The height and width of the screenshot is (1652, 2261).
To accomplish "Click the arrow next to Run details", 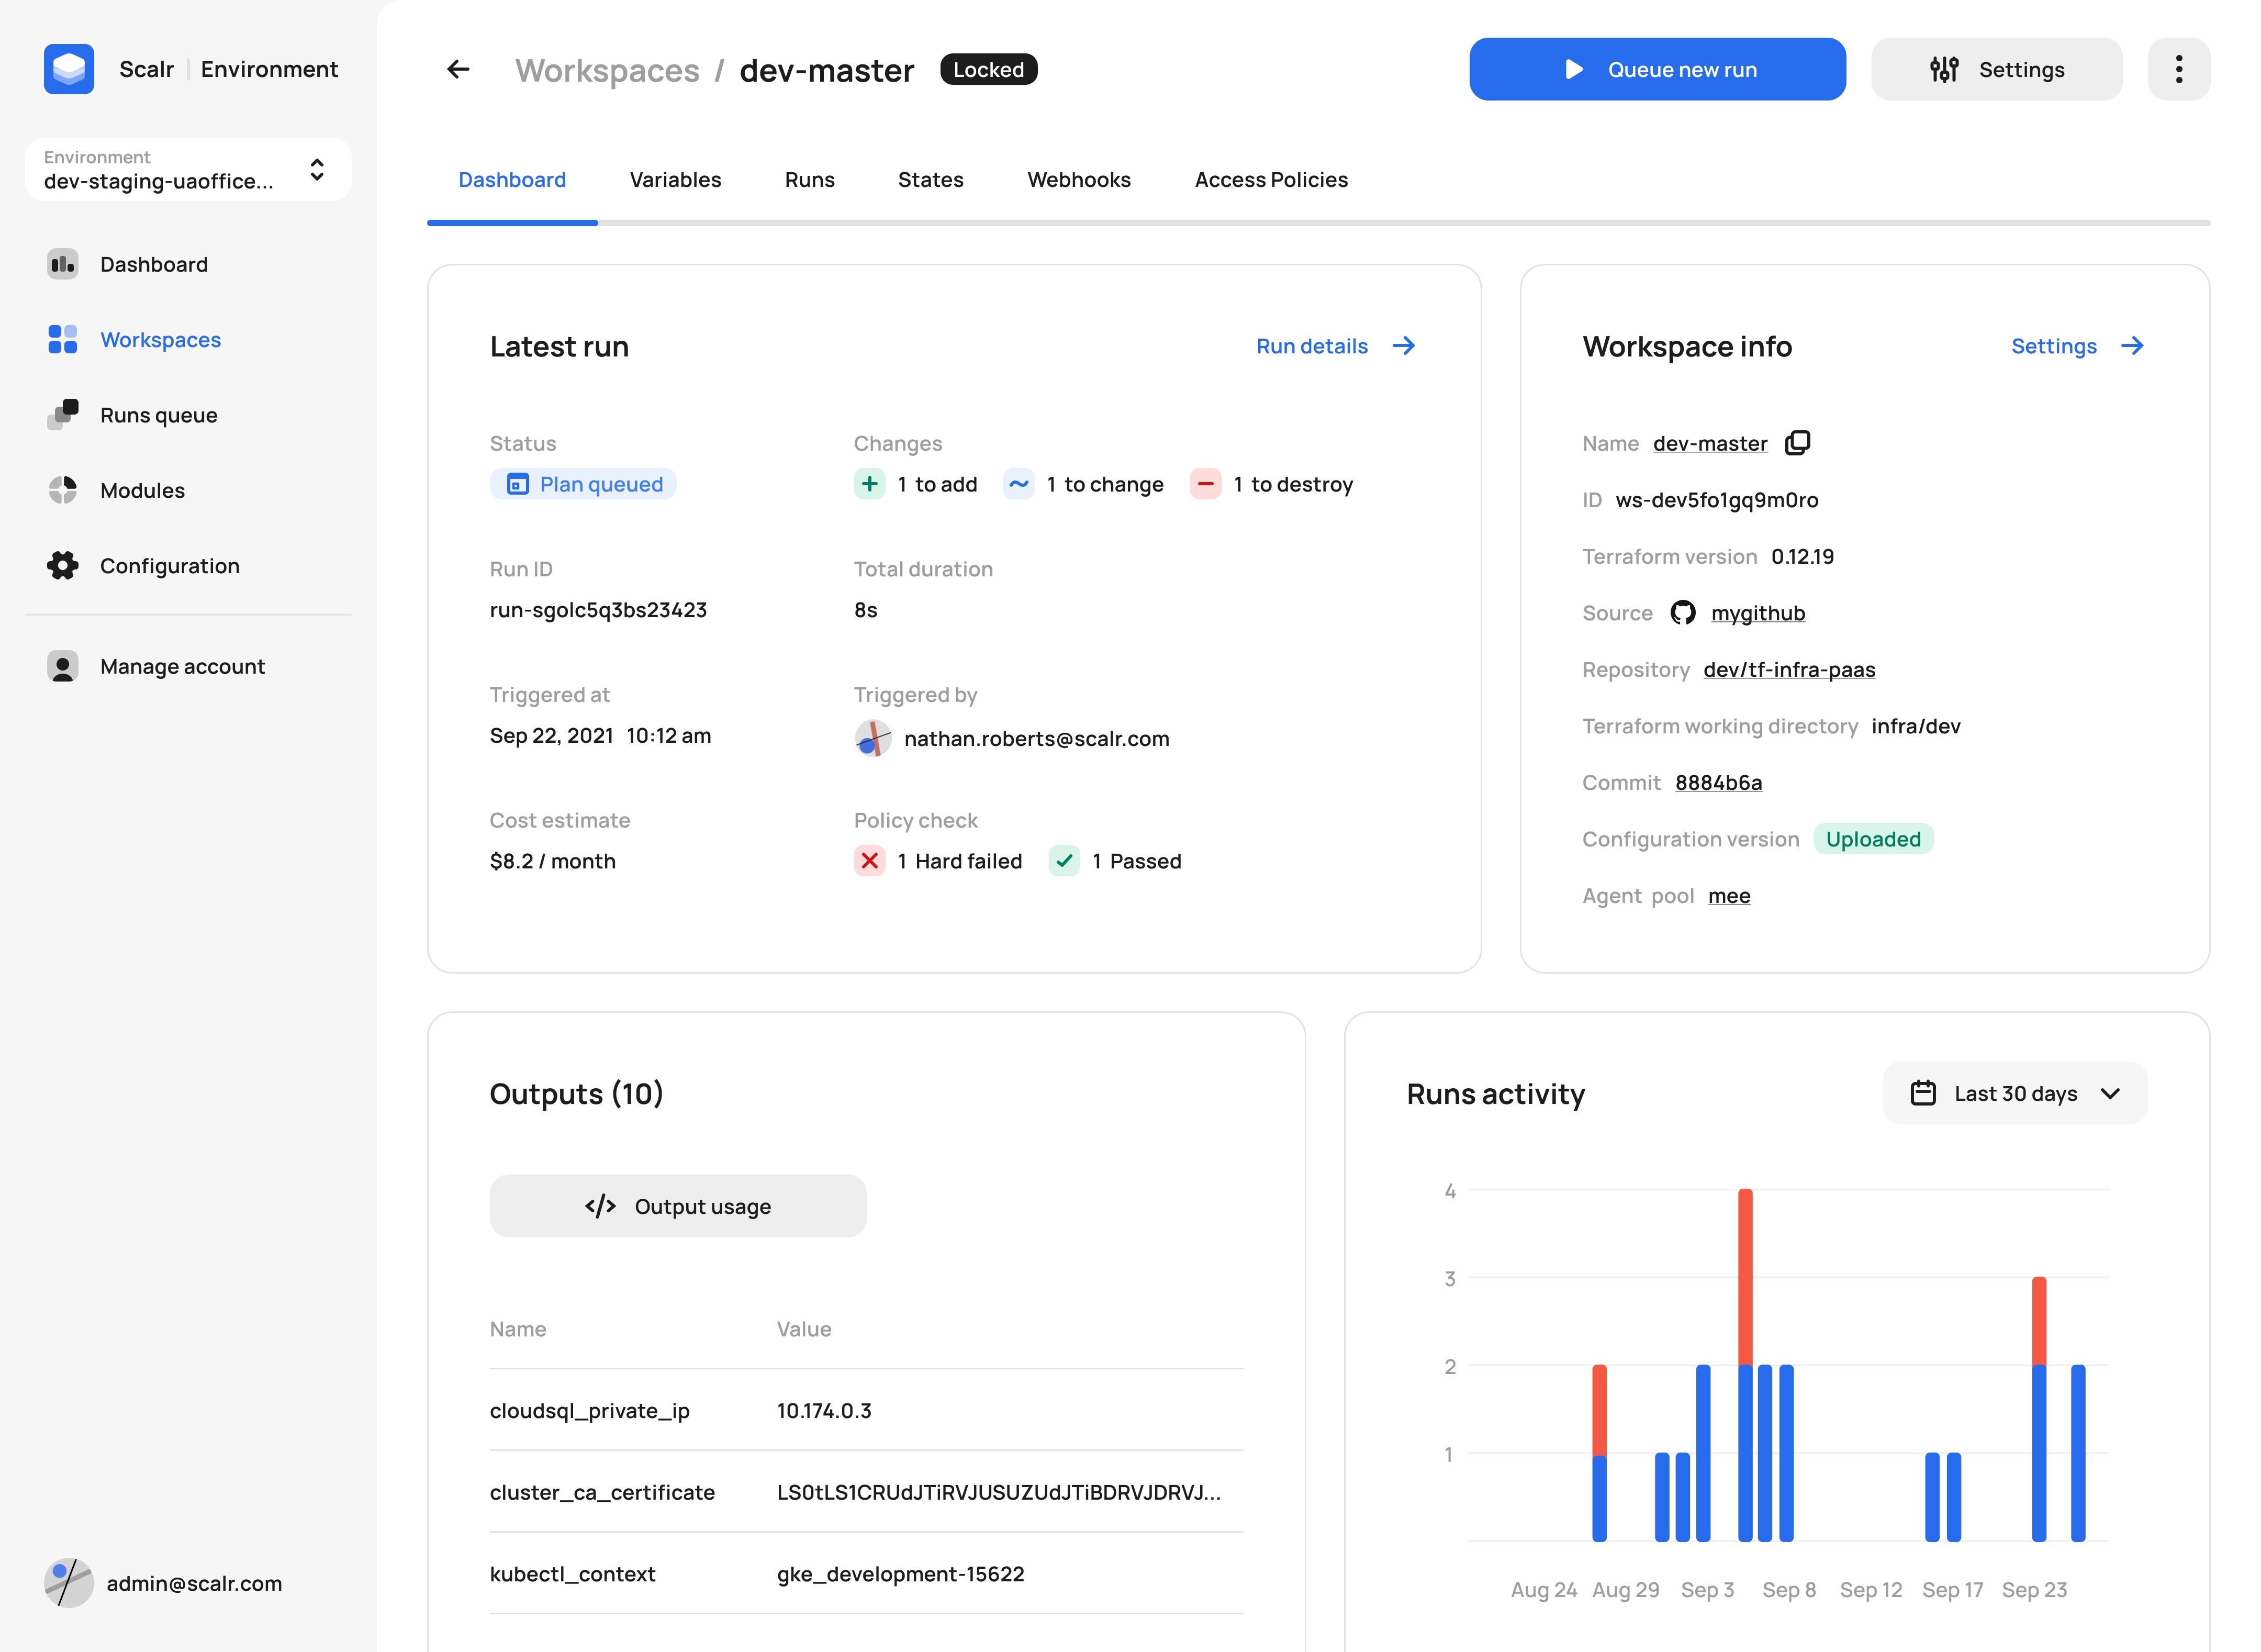I will coord(1404,346).
